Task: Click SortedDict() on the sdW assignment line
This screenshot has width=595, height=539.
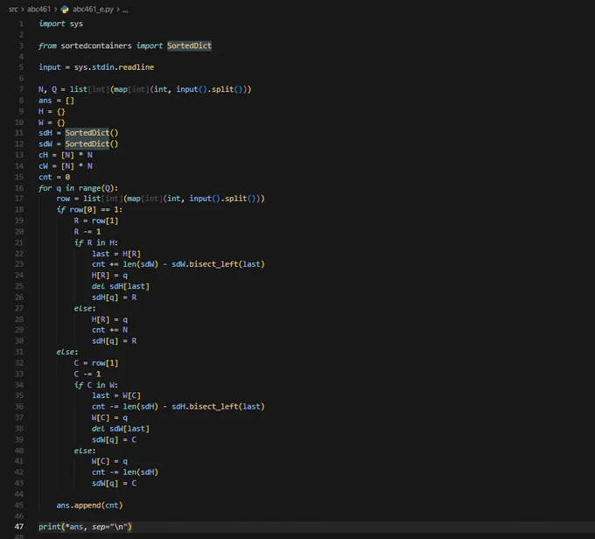Action: (92, 143)
